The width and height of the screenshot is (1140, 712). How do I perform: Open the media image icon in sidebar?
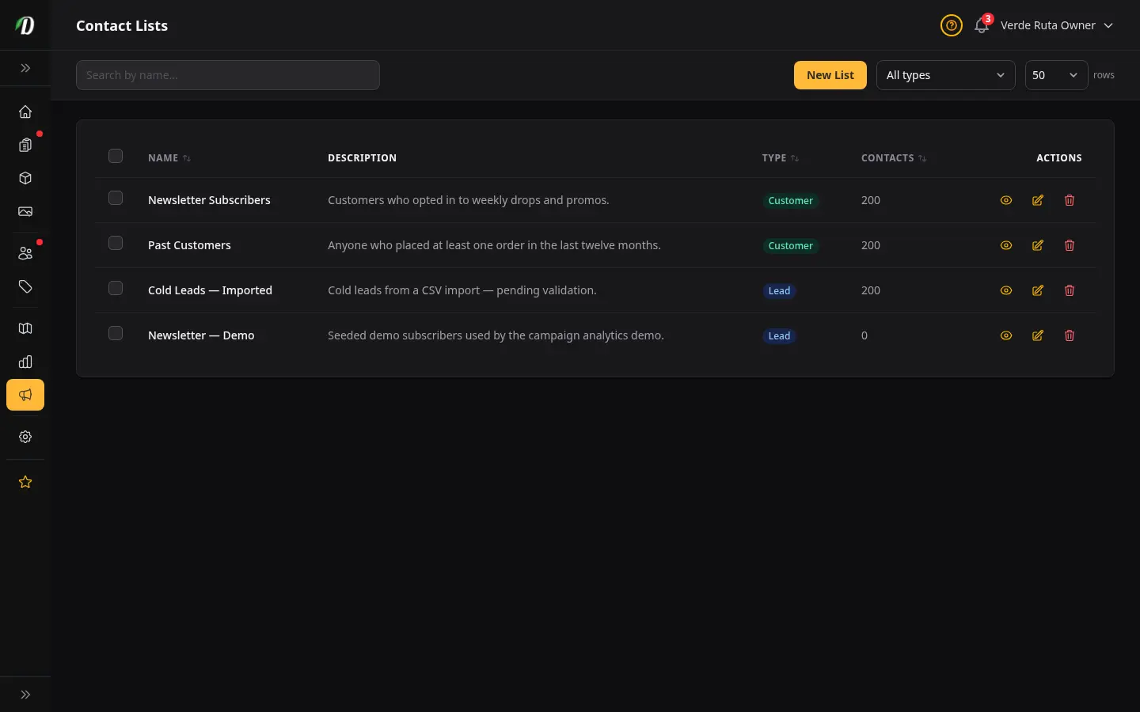pyautogui.click(x=25, y=211)
